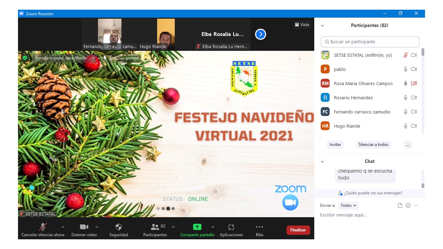Select Hugo Riande video thumbnail
The height and width of the screenshot is (249, 443).
click(166, 34)
